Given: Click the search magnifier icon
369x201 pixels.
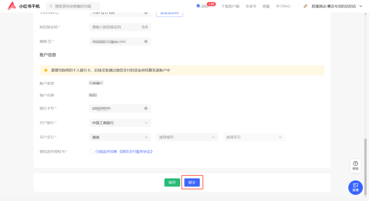Looking at the screenshot, I should [x=51, y=6].
